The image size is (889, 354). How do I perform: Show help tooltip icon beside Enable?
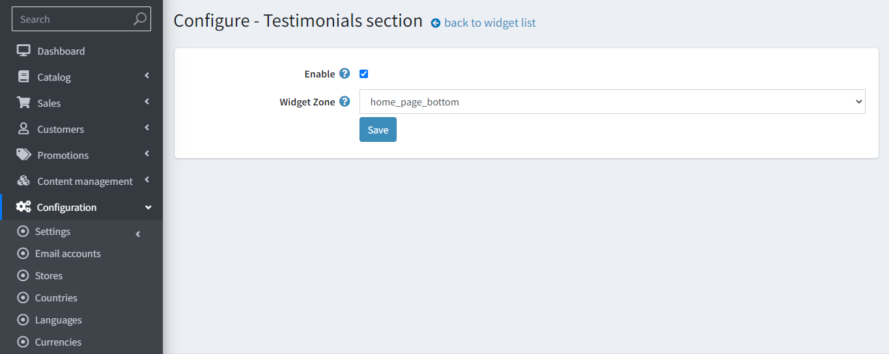coord(345,74)
